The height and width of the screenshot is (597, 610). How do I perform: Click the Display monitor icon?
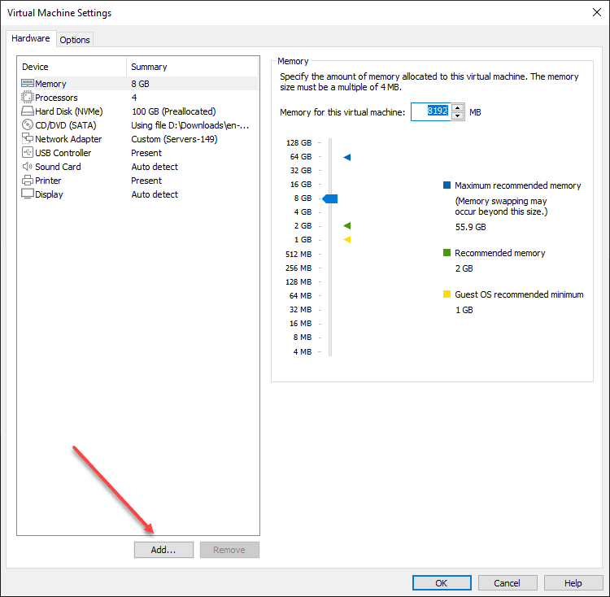coord(27,194)
